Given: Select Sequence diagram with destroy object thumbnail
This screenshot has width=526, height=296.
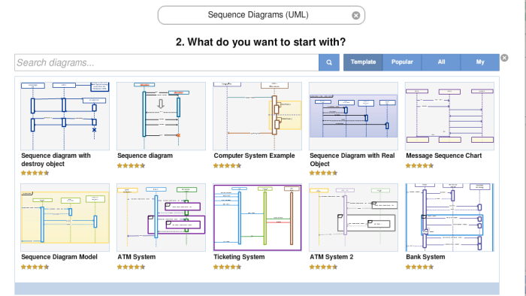Looking at the screenshot, I should 65,116.
